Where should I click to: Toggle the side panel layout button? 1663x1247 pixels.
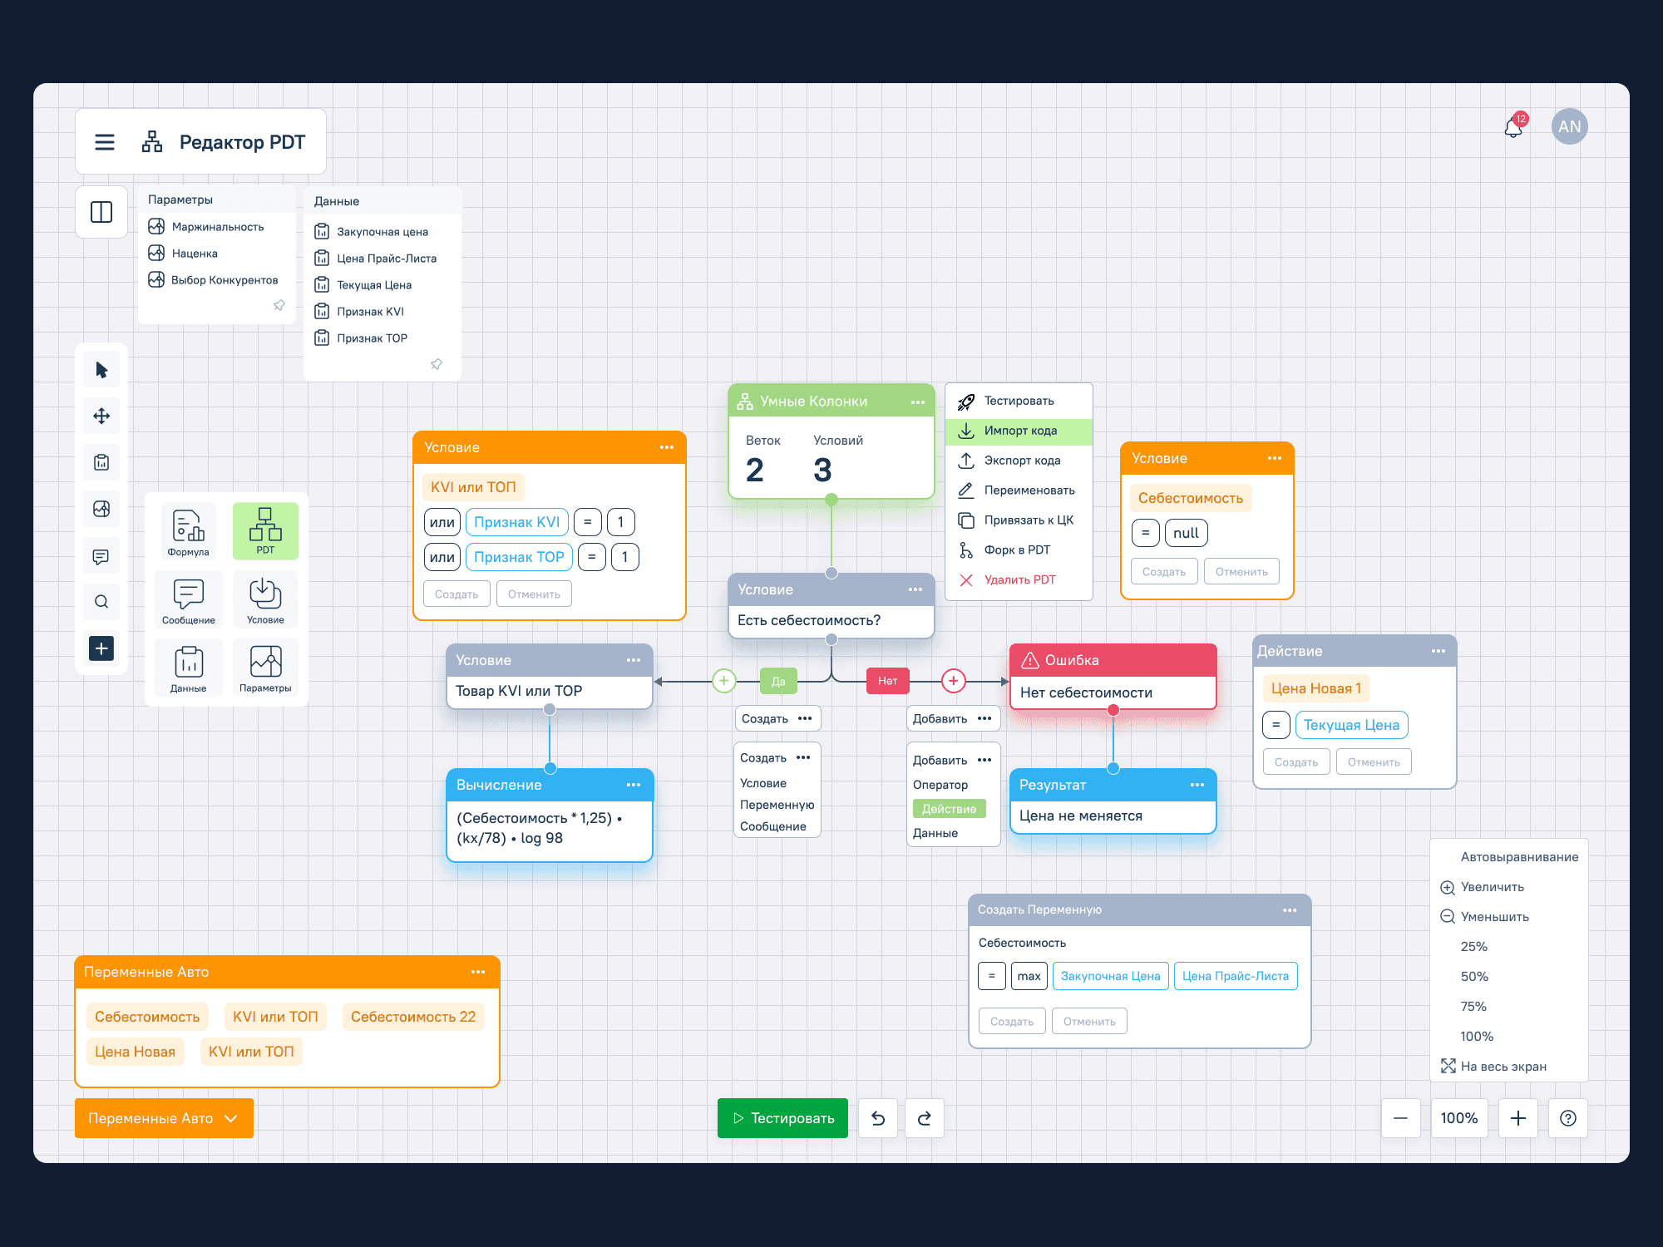pos(101,212)
